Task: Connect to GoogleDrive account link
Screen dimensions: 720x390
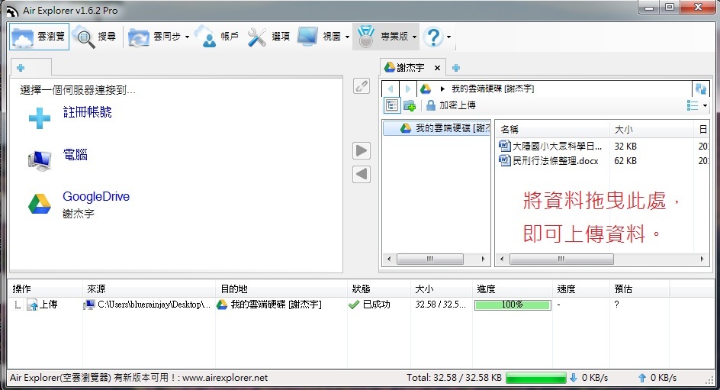Action: pos(96,197)
